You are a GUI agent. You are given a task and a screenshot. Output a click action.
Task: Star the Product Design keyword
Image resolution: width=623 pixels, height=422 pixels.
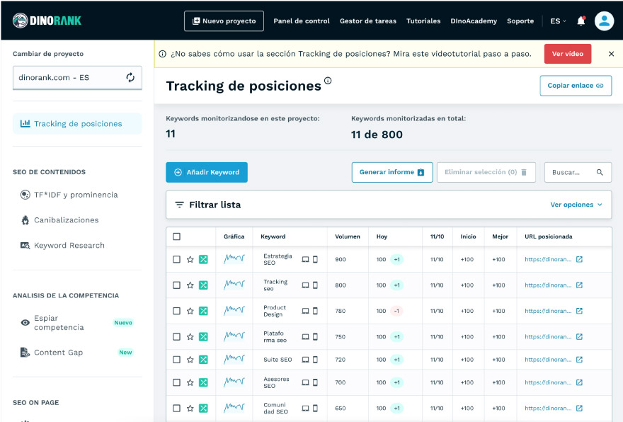190,311
